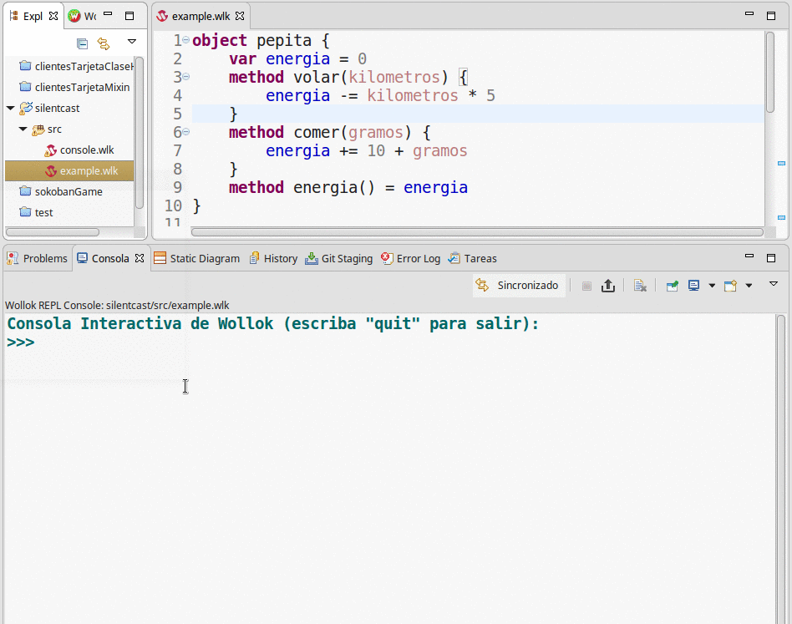The width and height of the screenshot is (792, 624).
Task: Click the Explorer horizontal scrollbar
Action: [x=53, y=232]
